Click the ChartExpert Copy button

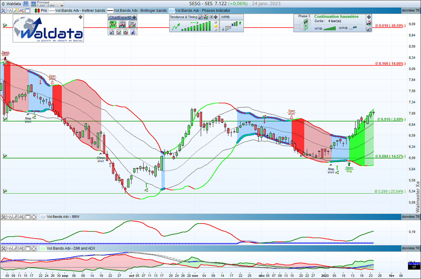point(132,25)
